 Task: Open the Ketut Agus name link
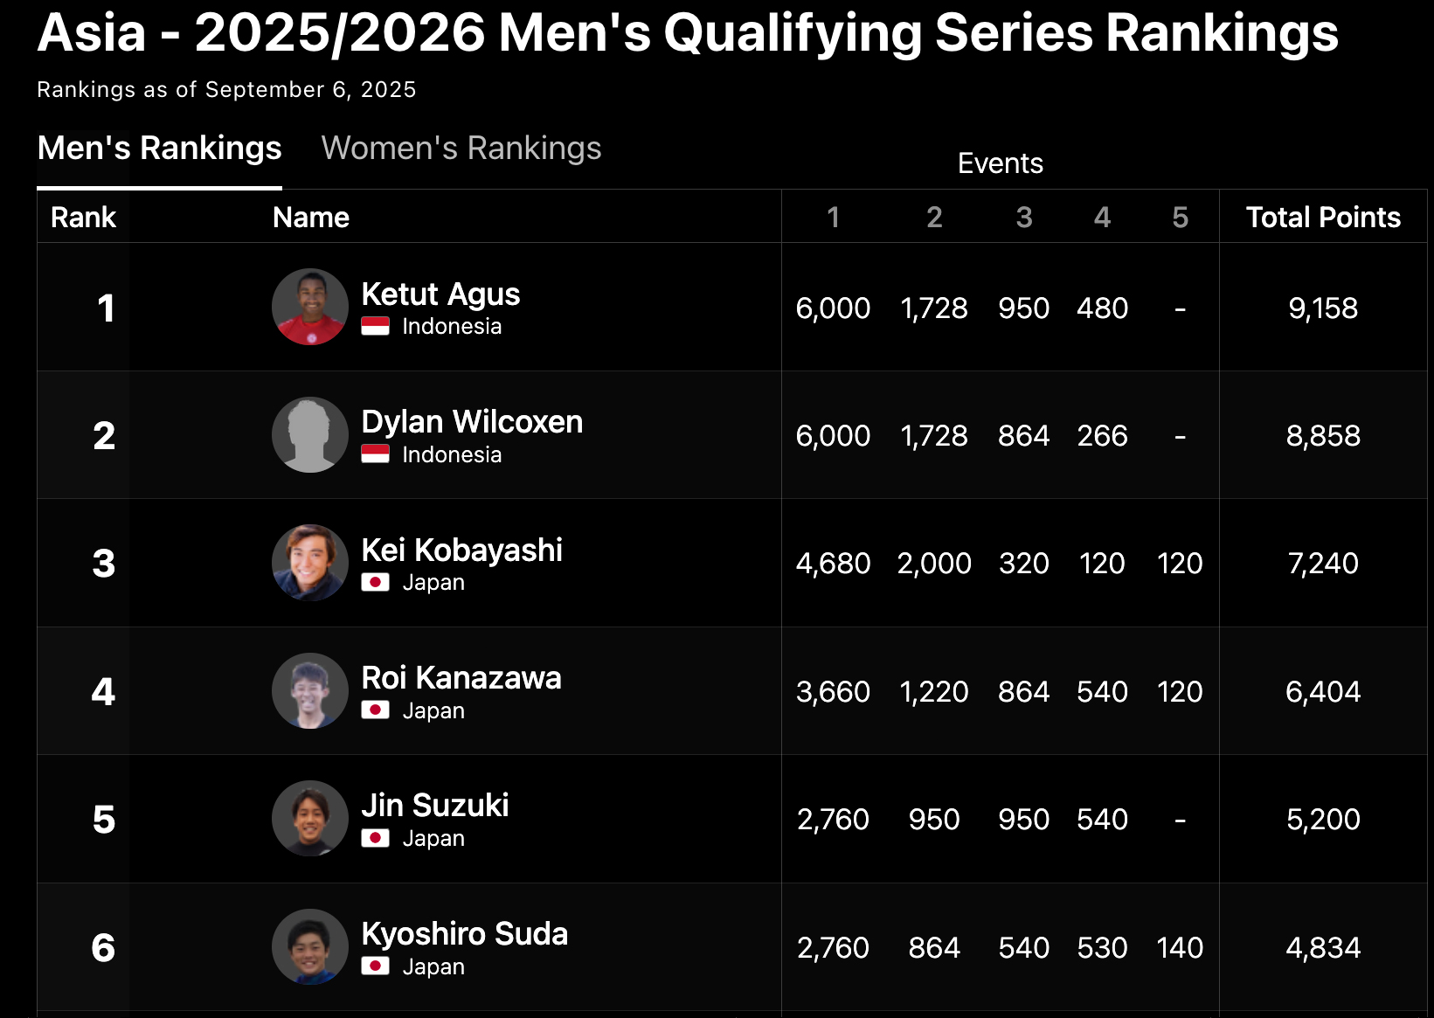pyautogui.click(x=440, y=294)
